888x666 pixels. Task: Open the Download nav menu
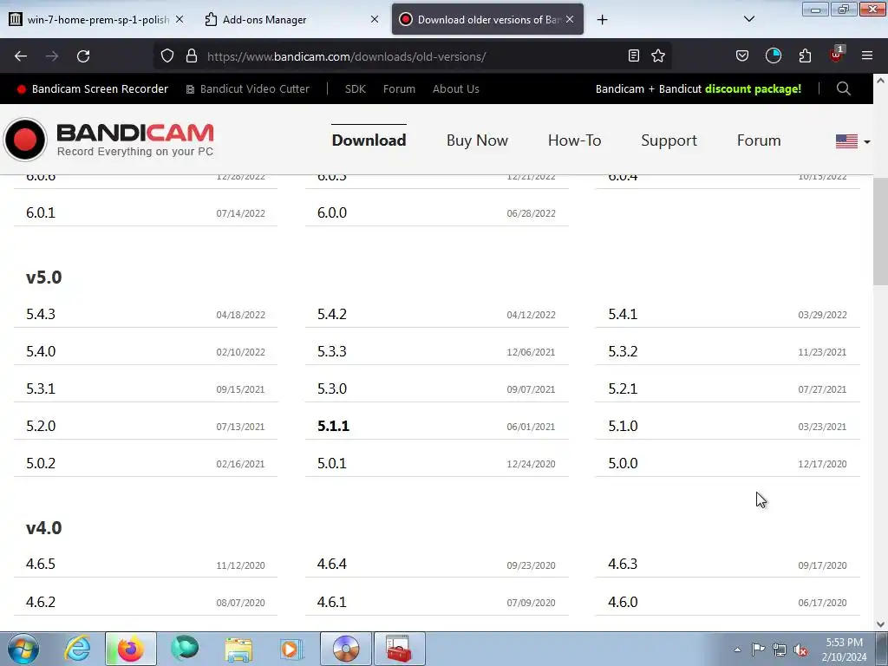click(369, 140)
